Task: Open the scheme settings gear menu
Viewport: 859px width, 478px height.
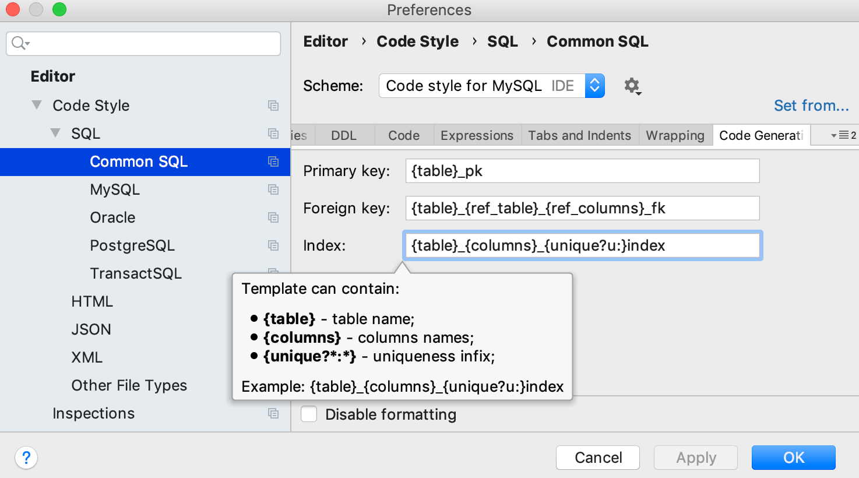Action: click(x=632, y=86)
